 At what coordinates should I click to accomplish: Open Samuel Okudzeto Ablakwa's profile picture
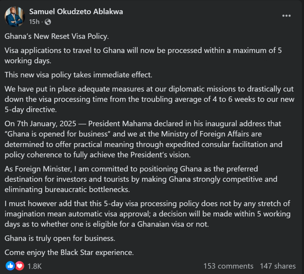point(15,17)
